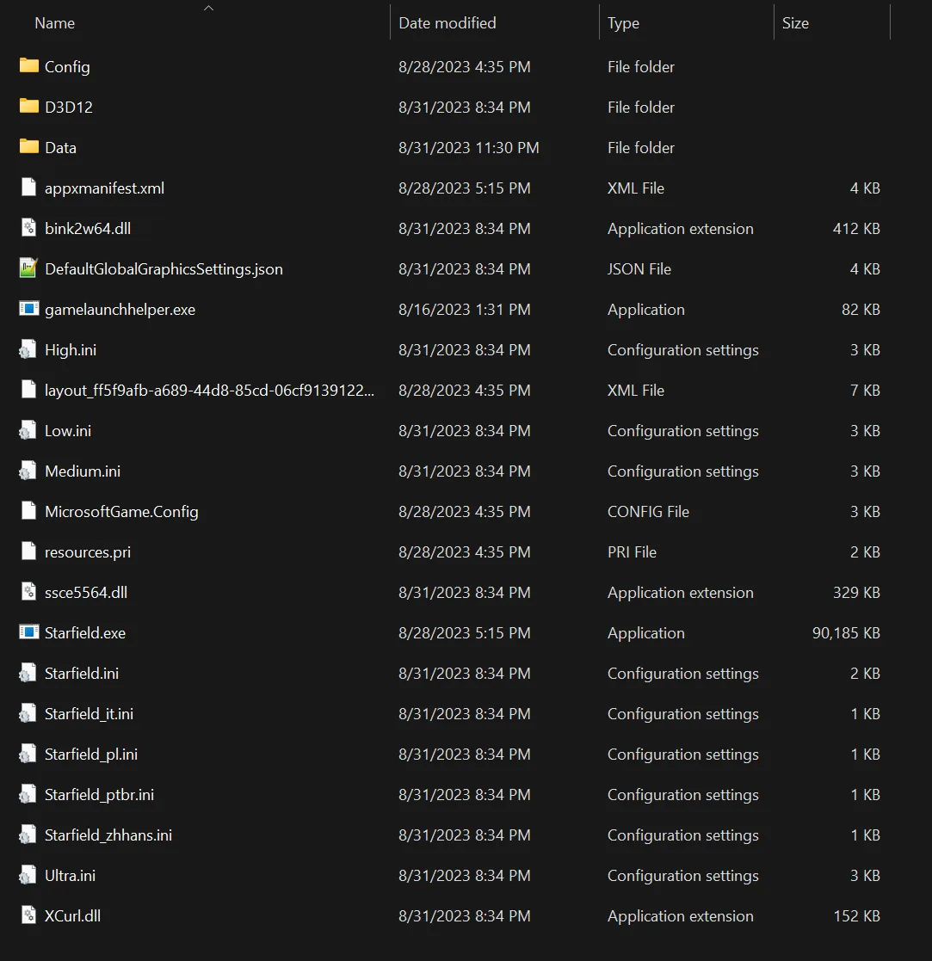Select the bink2w64.dll file name

(88, 229)
